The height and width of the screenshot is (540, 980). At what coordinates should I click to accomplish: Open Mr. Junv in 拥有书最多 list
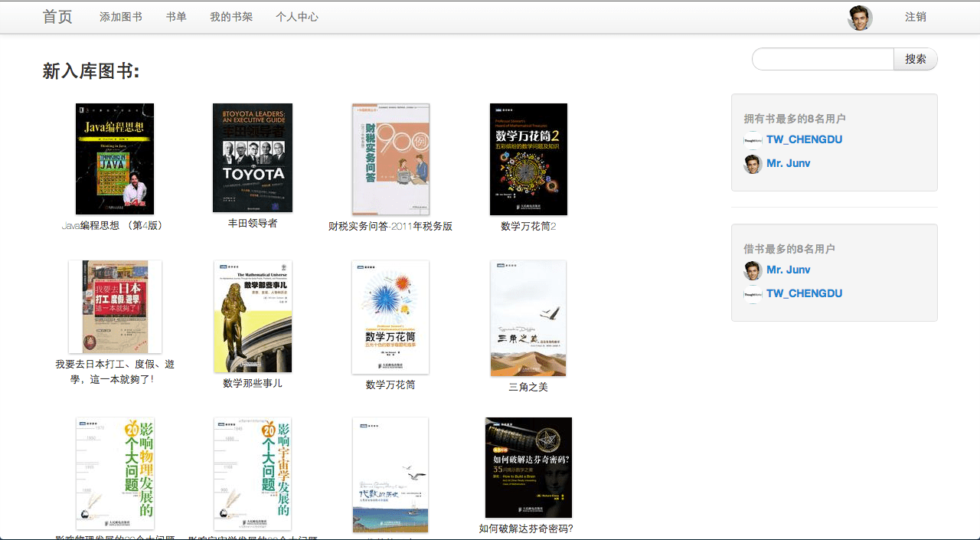coord(788,163)
